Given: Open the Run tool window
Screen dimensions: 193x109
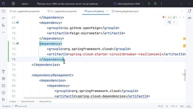Looking at the screenshot, I should coord(3,79).
